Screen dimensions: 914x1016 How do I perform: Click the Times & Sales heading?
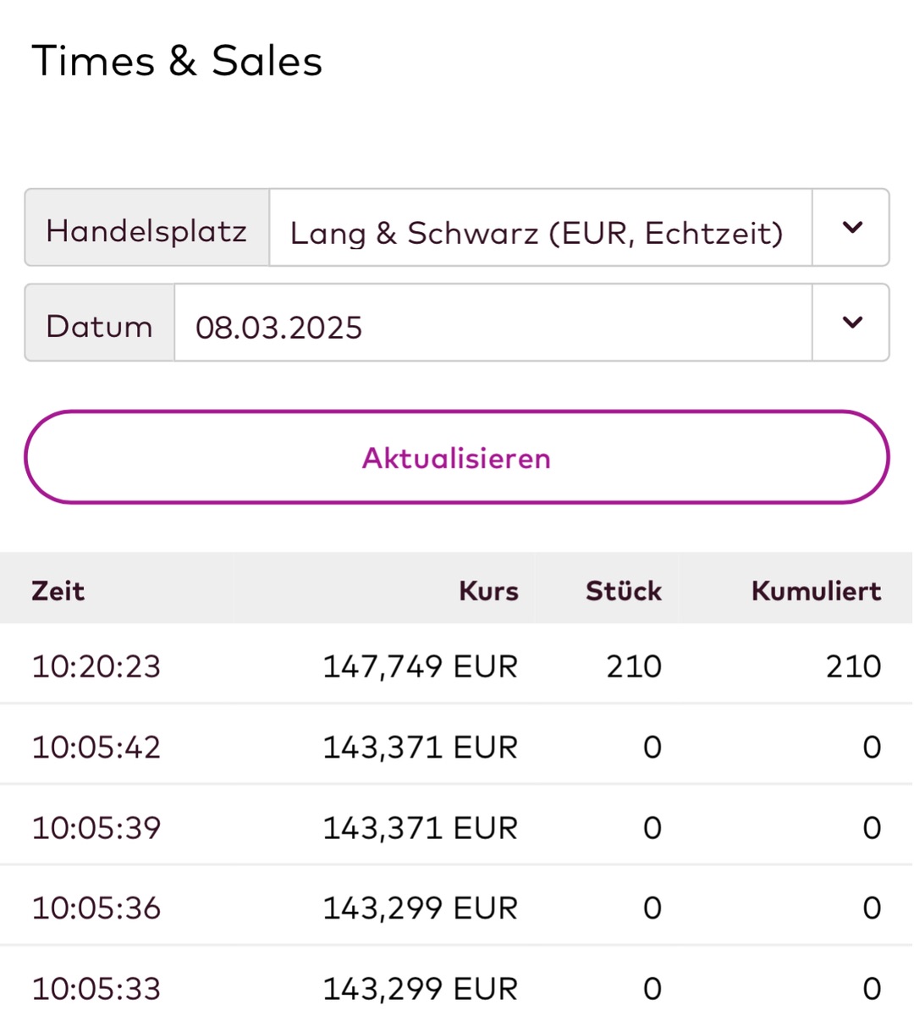coord(177,61)
